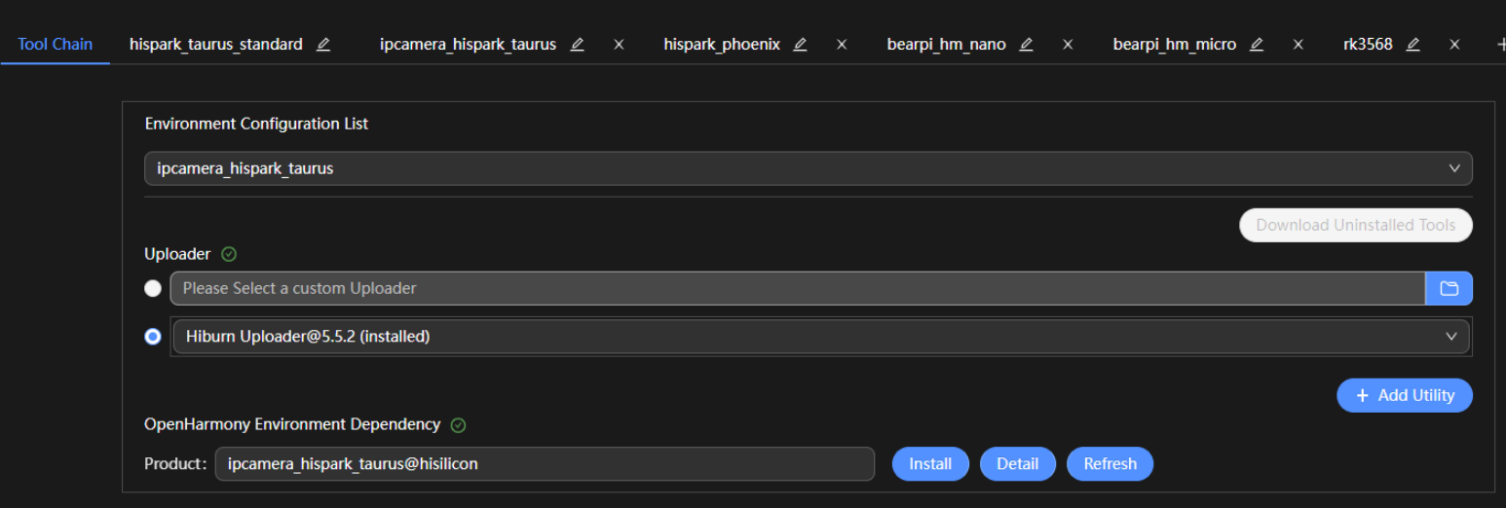Click edit pencil icon beside hispark_taurus_standard tab
1506x508 pixels.
(323, 45)
